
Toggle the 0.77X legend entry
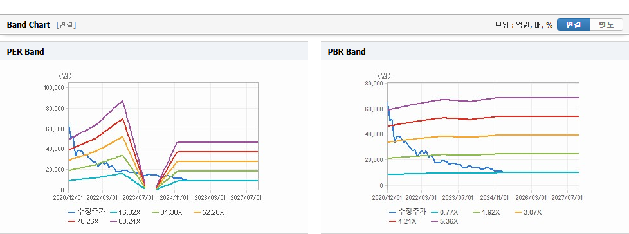pyautogui.click(x=444, y=212)
